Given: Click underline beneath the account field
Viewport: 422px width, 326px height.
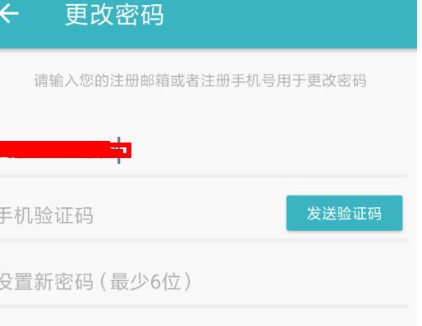Looking at the screenshot, I should pyautogui.click(x=204, y=176).
